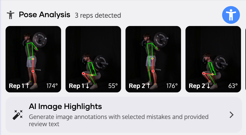This screenshot has width=246, height=135.
Task: Click the up arrow beside Rep 2
Action: (148, 86)
